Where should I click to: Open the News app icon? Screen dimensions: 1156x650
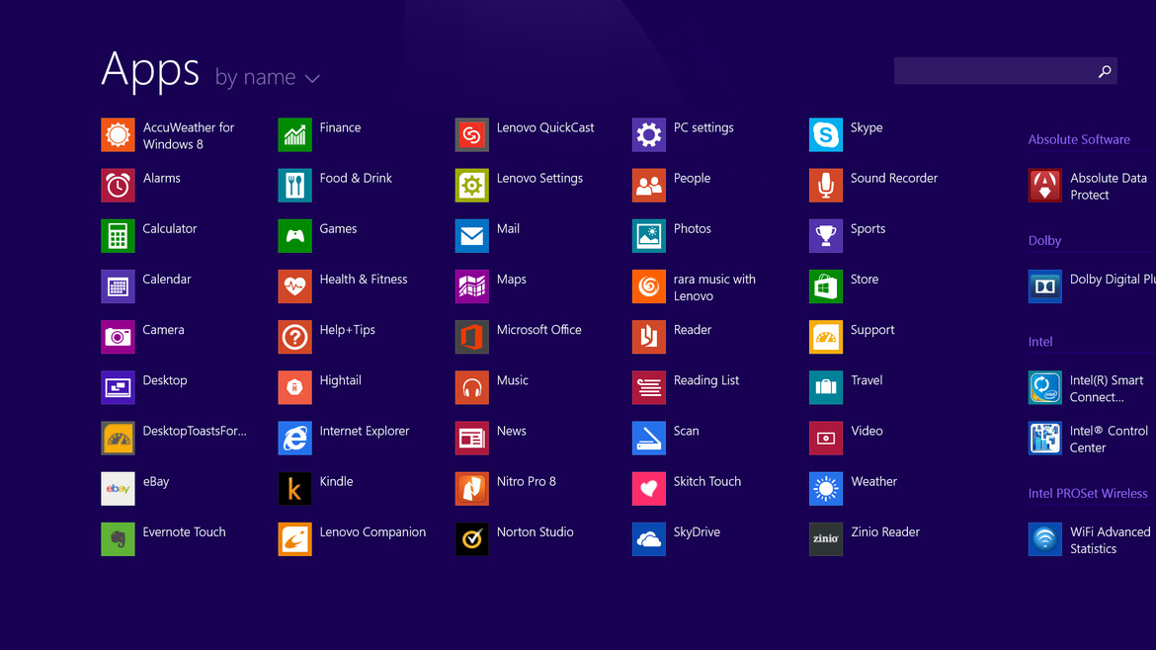tap(472, 439)
